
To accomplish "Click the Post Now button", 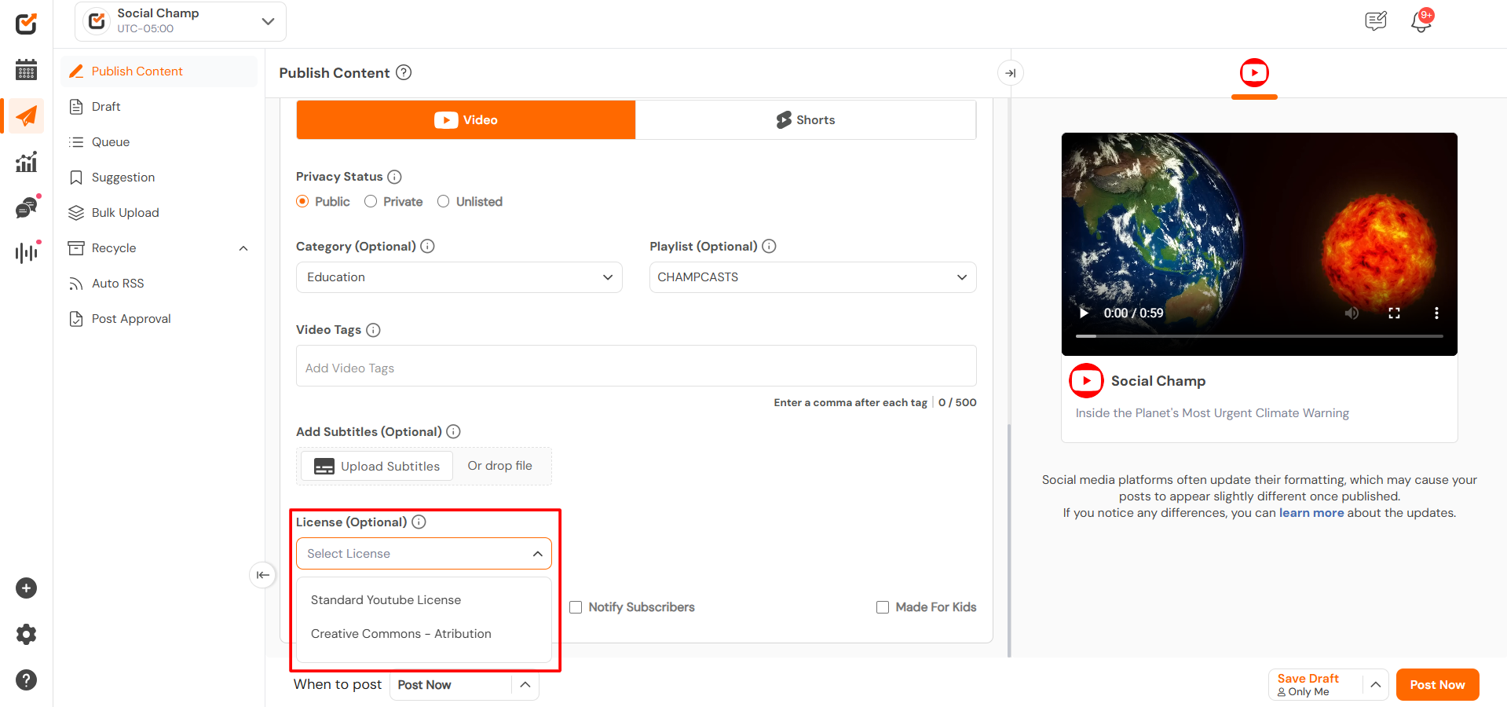I will pos(1436,684).
